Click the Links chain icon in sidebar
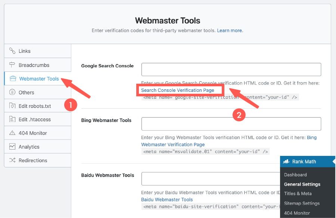 (12, 51)
